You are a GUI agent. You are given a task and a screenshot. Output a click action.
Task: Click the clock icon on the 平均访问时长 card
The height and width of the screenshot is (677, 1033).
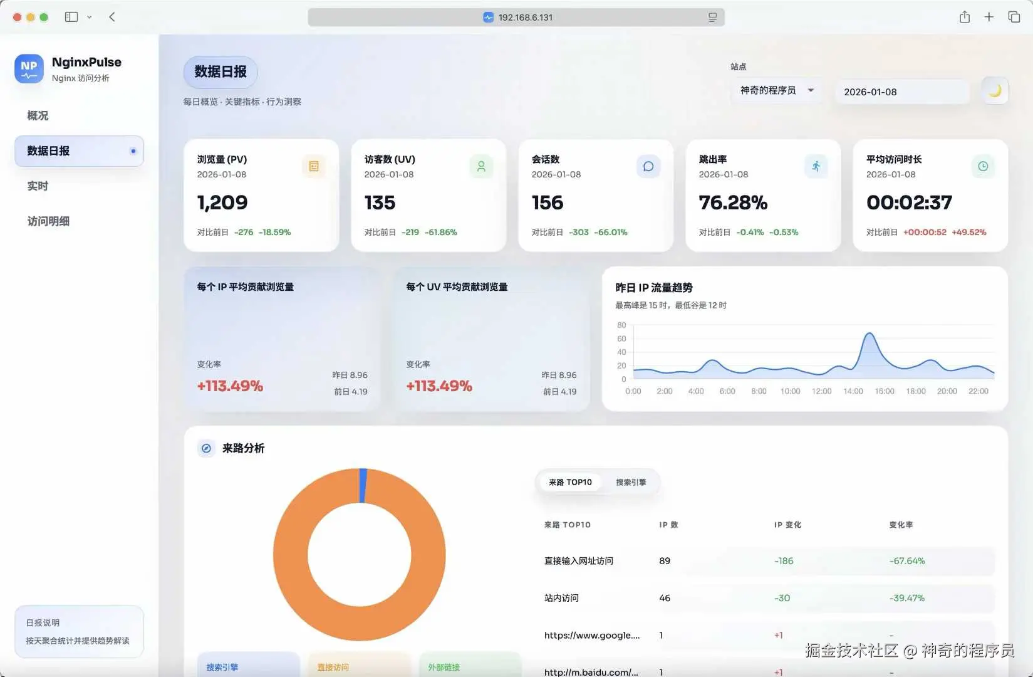click(x=982, y=166)
